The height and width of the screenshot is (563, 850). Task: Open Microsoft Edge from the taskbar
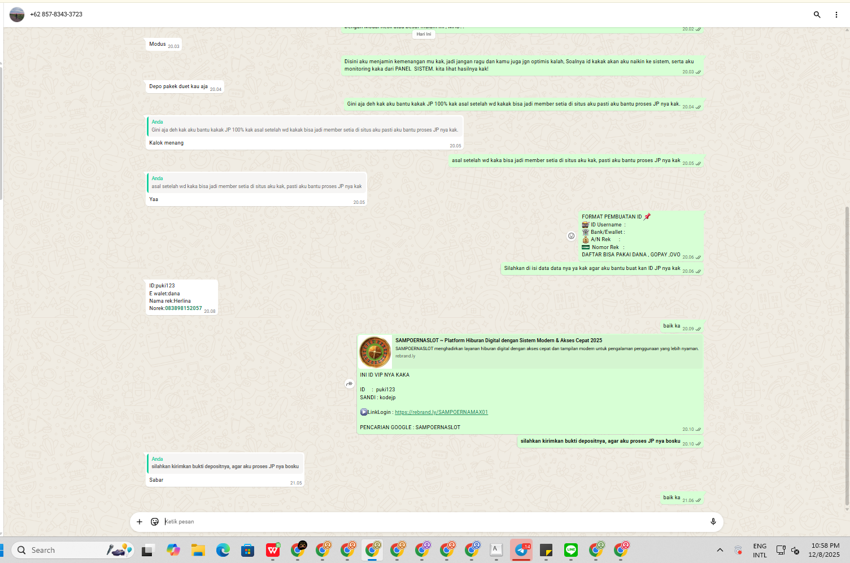click(x=223, y=550)
